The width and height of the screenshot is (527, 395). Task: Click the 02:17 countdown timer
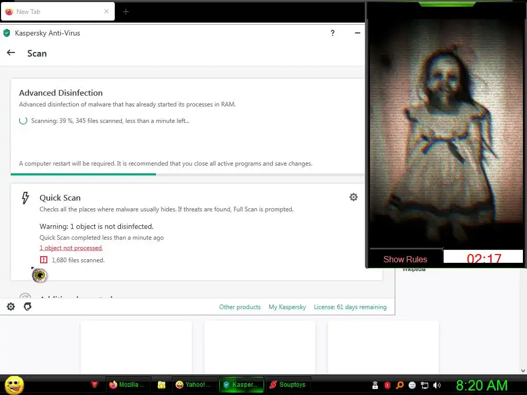click(484, 257)
